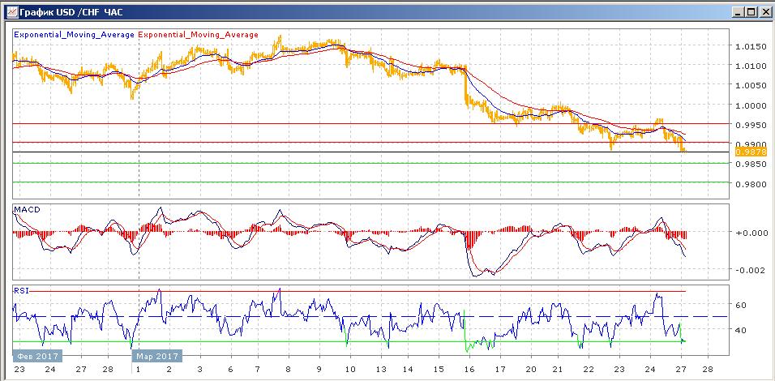The image size is (775, 381).
Task: Click the current price tag 0.9878
Action: pos(751,152)
